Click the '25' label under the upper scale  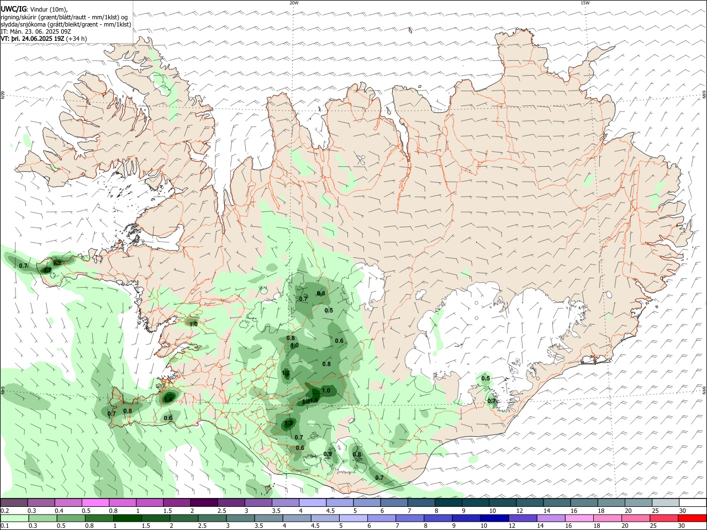[655, 511]
